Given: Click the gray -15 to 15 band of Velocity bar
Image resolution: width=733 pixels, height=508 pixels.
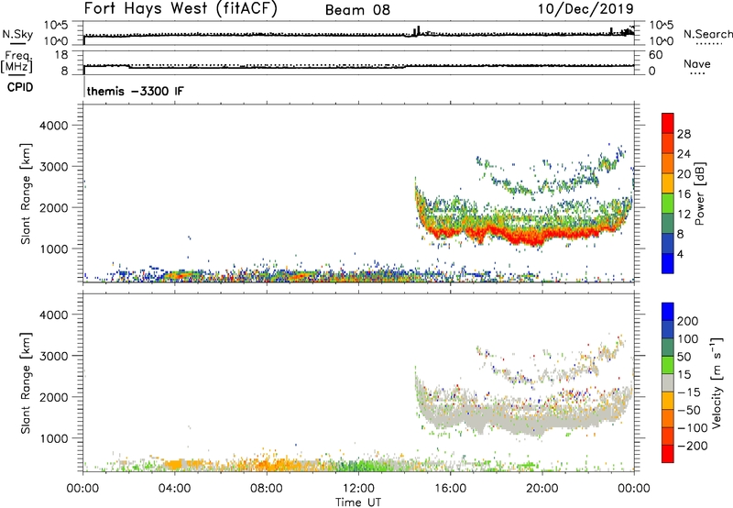Looking at the screenshot, I should [668, 382].
